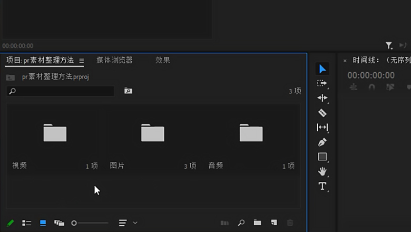
Task: Select the Rectangle tool
Action: tap(322, 157)
